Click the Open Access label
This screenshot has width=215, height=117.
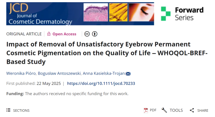pyautogui.click(x=64, y=34)
